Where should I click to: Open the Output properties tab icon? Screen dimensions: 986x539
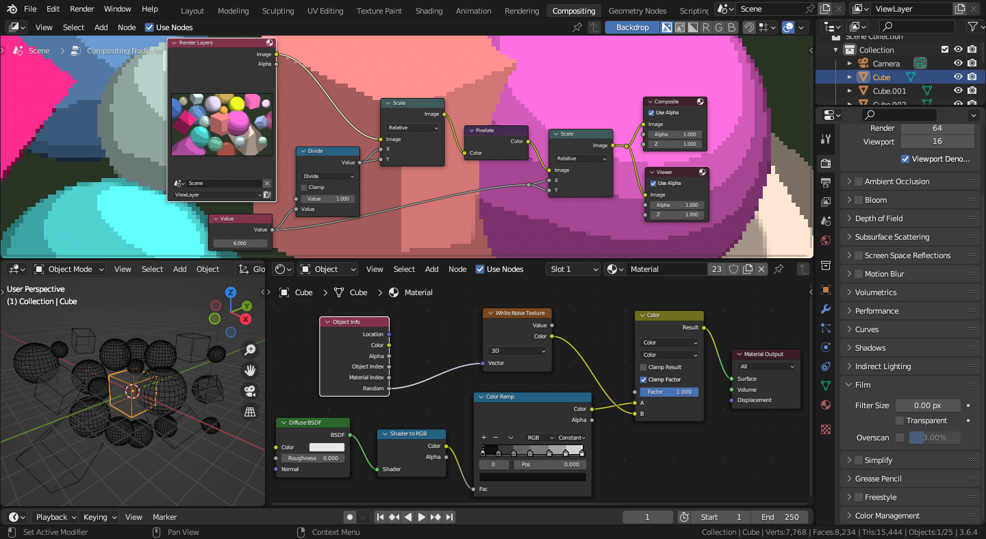[x=826, y=183]
